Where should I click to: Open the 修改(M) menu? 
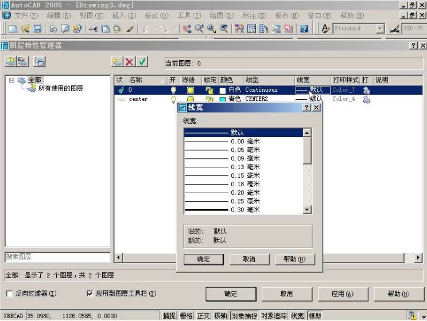(x=287, y=15)
